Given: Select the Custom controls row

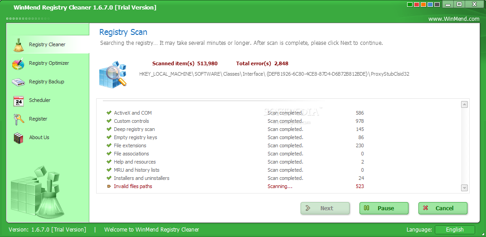Looking at the screenshot, I should tap(236, 121).
